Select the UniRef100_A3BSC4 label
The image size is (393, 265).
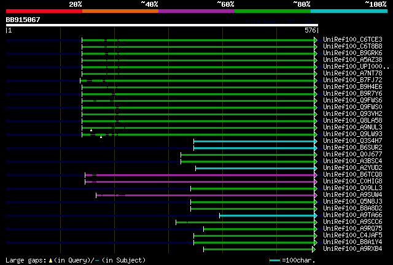[x=352, y=161]
